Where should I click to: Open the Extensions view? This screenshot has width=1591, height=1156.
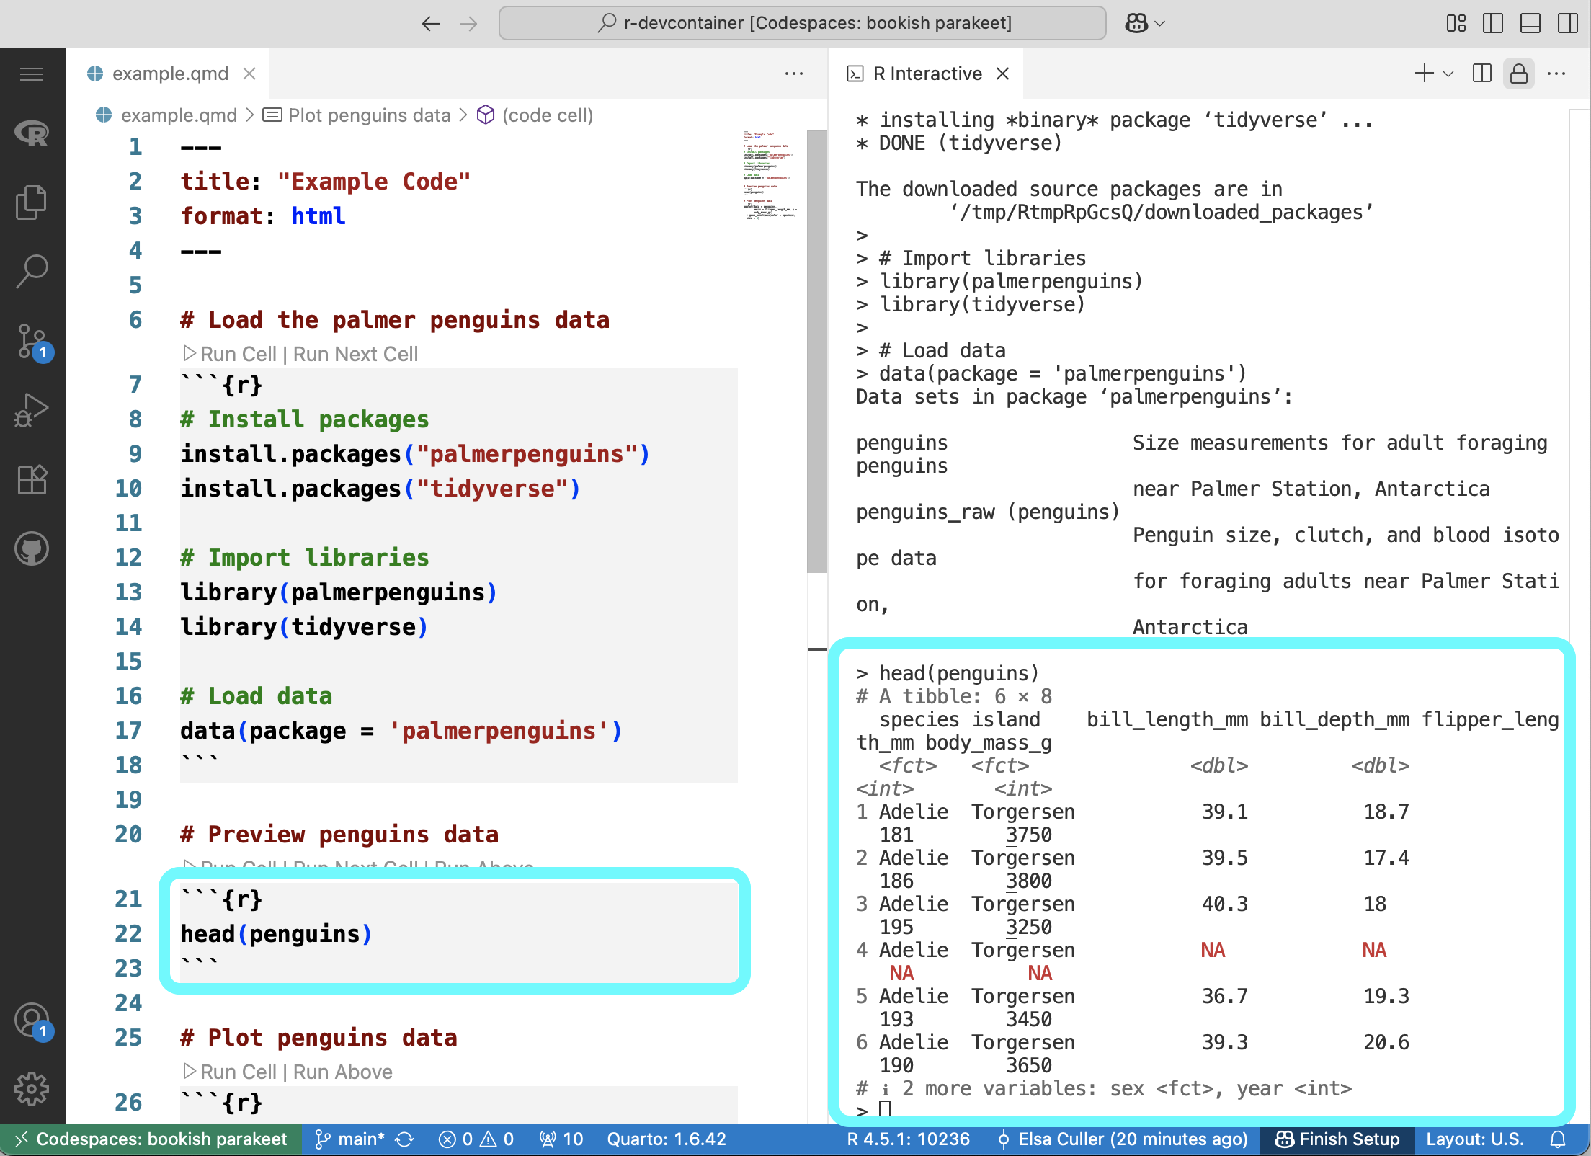pyautogui.click(x=32, y=479)
